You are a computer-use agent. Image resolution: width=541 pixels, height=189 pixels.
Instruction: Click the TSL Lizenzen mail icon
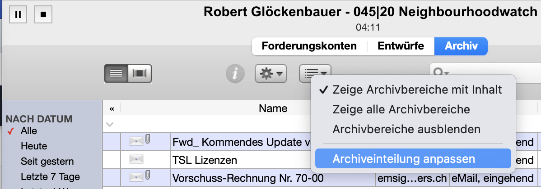point(136,159)
